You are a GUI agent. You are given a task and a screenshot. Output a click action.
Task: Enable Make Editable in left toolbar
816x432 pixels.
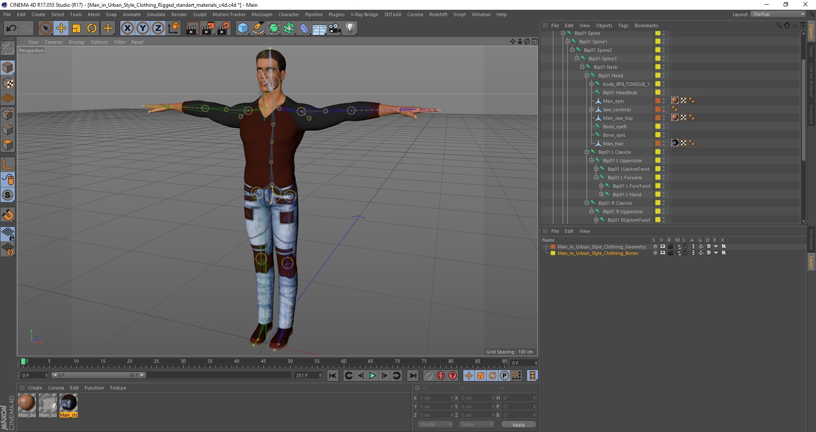(8, 48)
